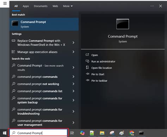Open the Command Prompt taskbar icon
The height and width of the screenshot is (137, 167).
pyautogui.click(x=141, y=133)
